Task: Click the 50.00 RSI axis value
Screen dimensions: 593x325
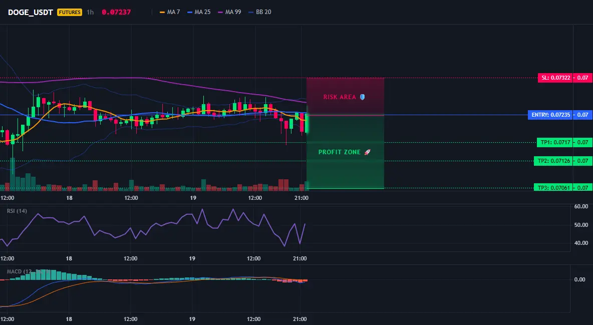Action: [x=581, y=225]
